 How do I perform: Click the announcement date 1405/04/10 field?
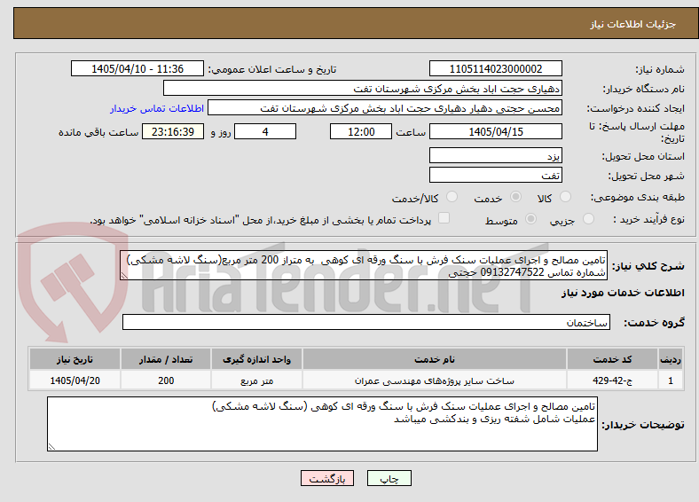tap(137, 68)
